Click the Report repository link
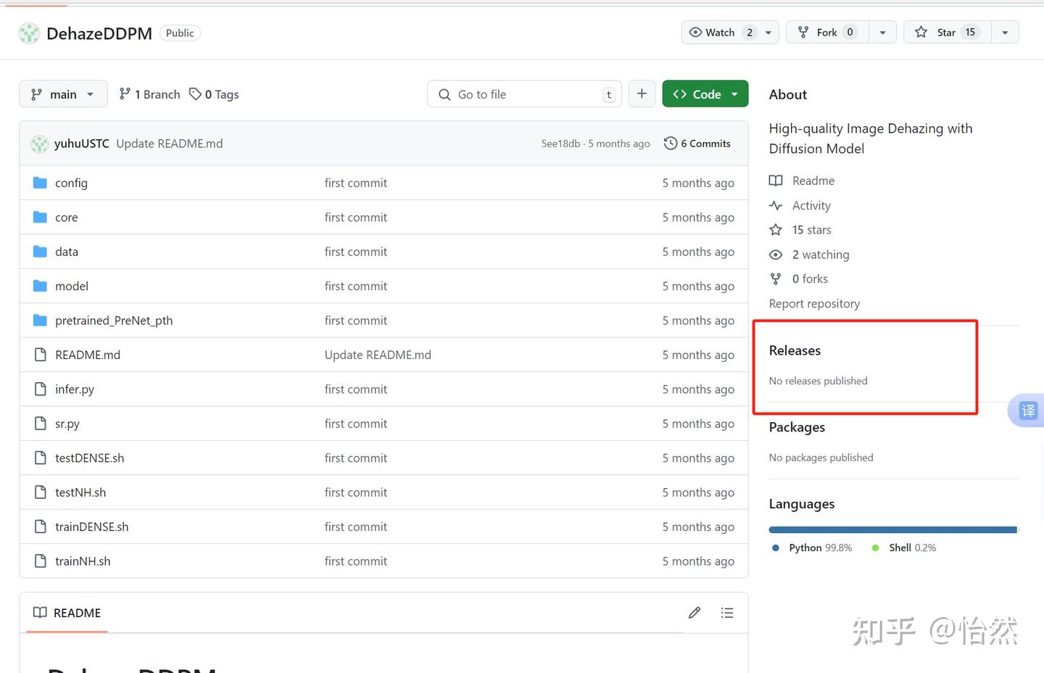The image size is (1044, 673). coord(814,304)
